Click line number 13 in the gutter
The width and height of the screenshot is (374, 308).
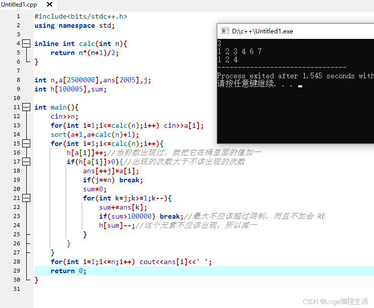point(17,125)
